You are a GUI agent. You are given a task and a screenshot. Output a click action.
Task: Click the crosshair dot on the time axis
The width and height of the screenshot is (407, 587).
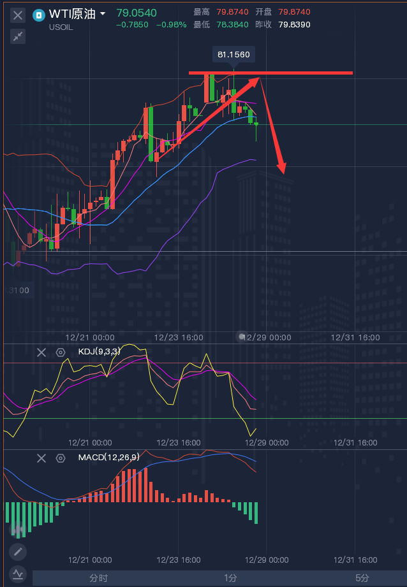(242, 337)
